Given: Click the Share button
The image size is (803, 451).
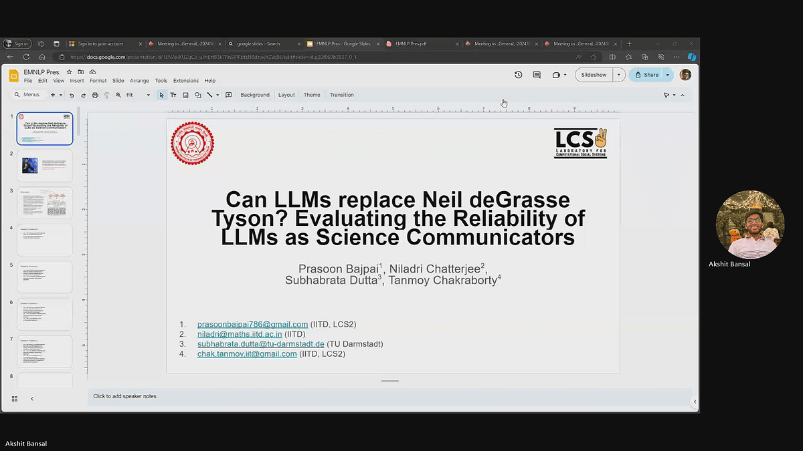Looking at the screenshot, I should tap(646, 75).
